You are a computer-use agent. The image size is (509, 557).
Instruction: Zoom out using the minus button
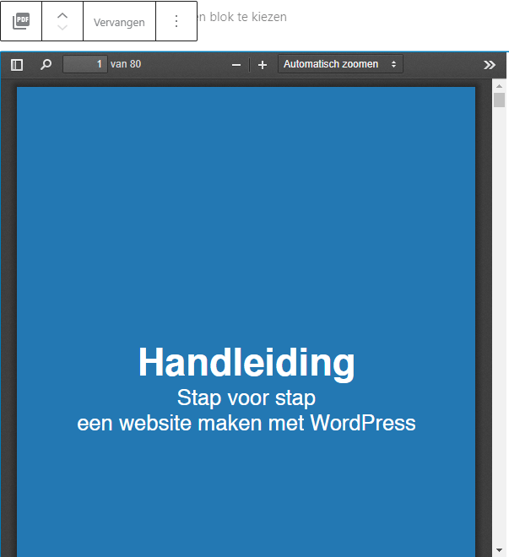[x=236, y=65]
